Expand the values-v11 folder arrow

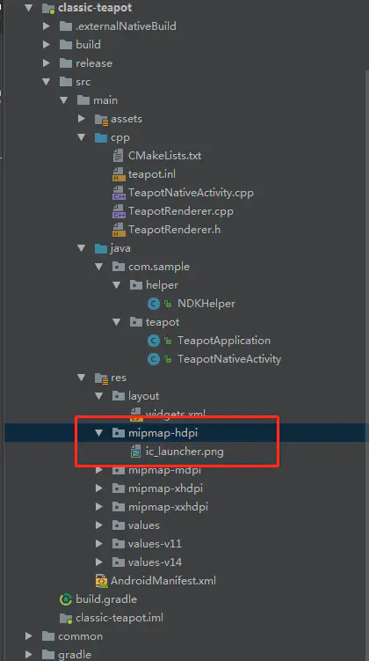[99, 544]
